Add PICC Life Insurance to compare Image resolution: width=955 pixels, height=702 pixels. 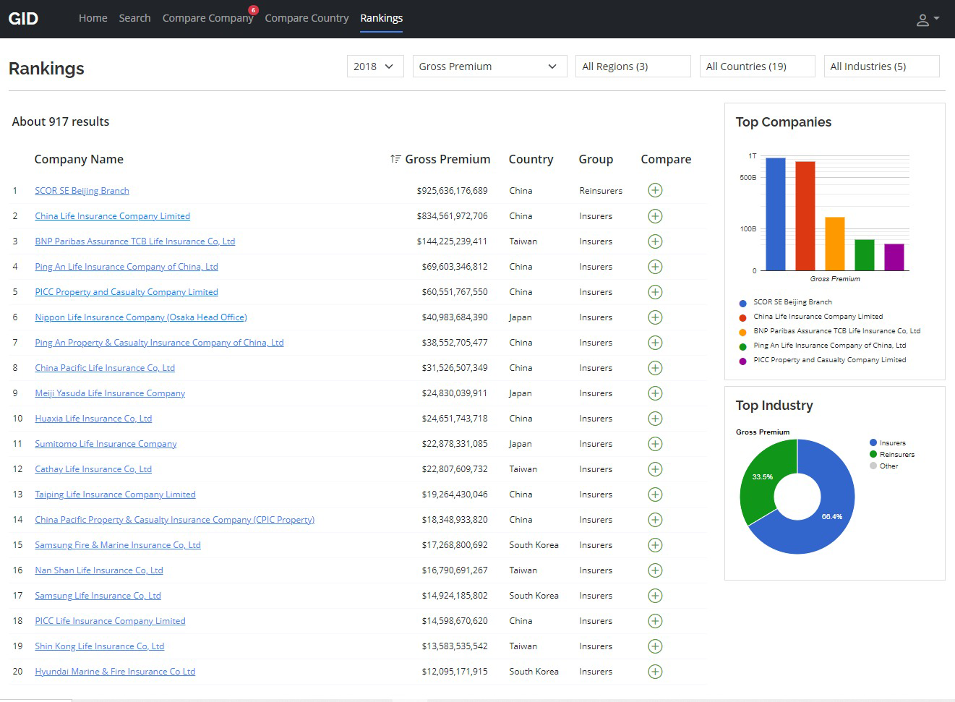tap(655, 620)
